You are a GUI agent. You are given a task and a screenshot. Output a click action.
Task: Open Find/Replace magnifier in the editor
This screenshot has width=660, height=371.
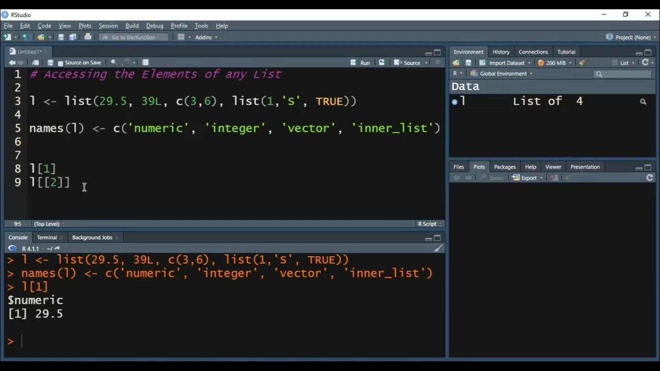click(113, 63)
